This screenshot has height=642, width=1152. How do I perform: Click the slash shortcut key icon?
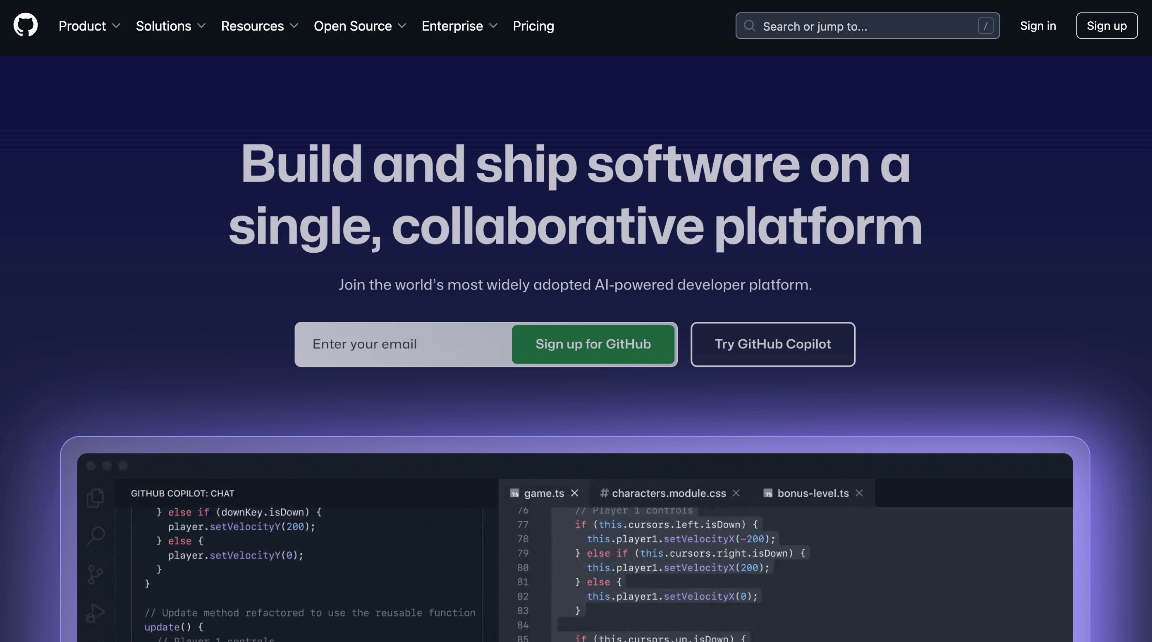(x=985, y=26)
